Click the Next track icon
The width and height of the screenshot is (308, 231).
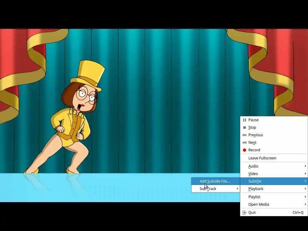[x=244, y=142]
